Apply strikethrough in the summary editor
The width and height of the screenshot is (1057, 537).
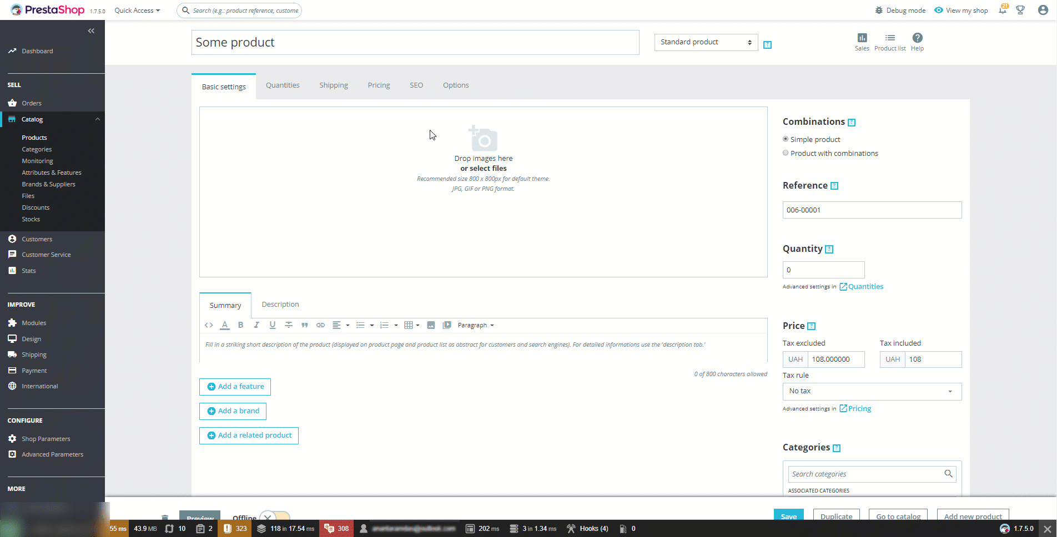pos(289,325)
